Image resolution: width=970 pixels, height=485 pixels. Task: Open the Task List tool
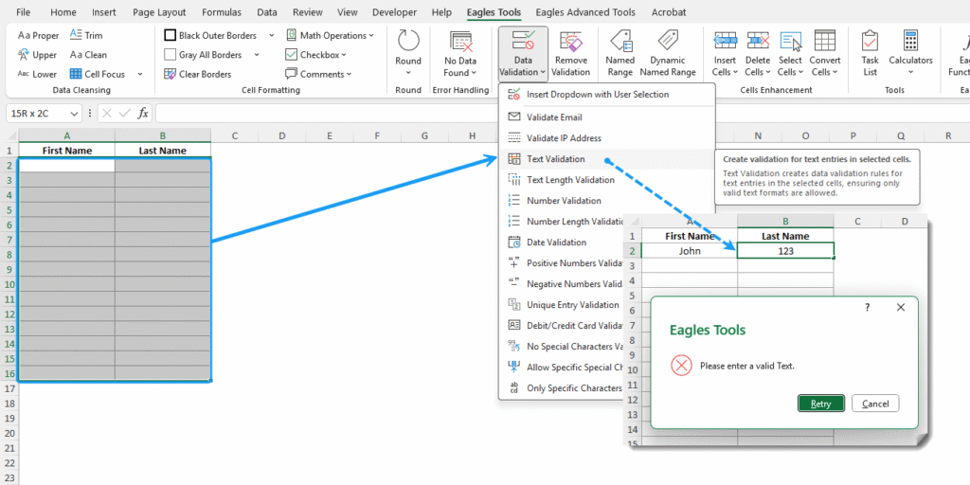coord(871,54)
